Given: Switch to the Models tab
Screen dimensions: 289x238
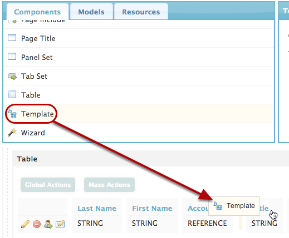Looking at the screenshot, I should 91,12.
